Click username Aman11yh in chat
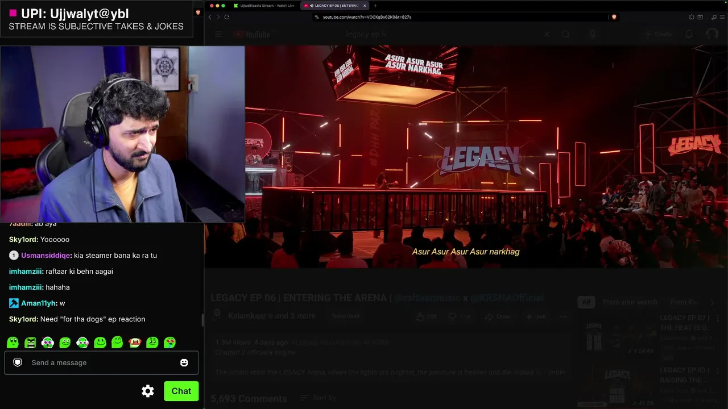 pyautogui.click(x=39, y=303)
